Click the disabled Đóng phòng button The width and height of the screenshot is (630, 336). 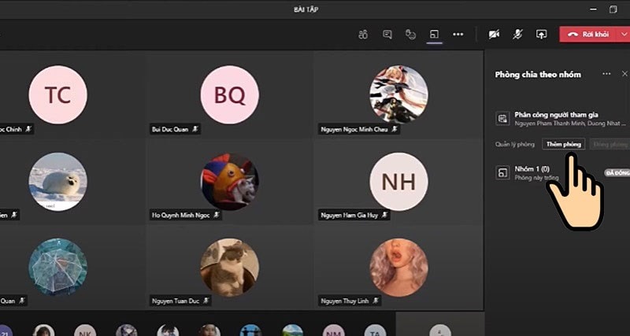[x=610, y=145]
